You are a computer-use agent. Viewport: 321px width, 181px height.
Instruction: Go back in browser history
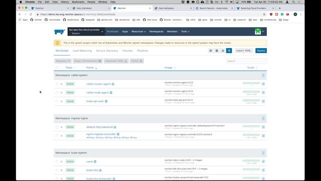tap(20, 15)
